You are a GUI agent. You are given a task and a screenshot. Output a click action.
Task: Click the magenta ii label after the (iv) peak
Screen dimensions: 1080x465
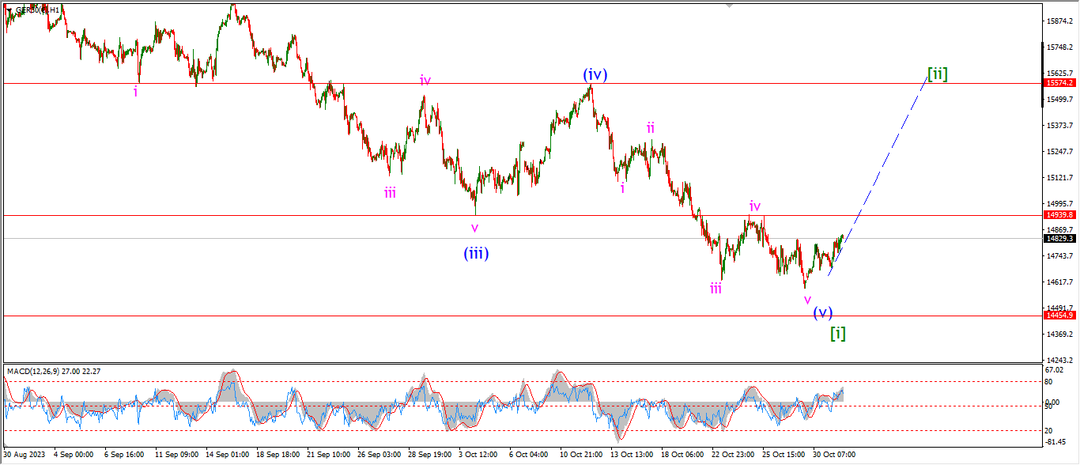pyautogui.click(x=650, y=127)
